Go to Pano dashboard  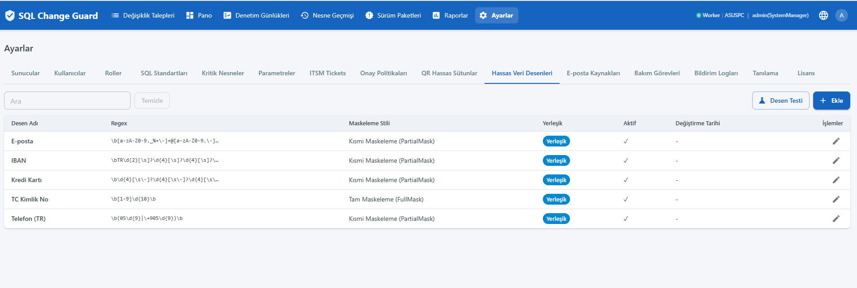tap(199, 15)
